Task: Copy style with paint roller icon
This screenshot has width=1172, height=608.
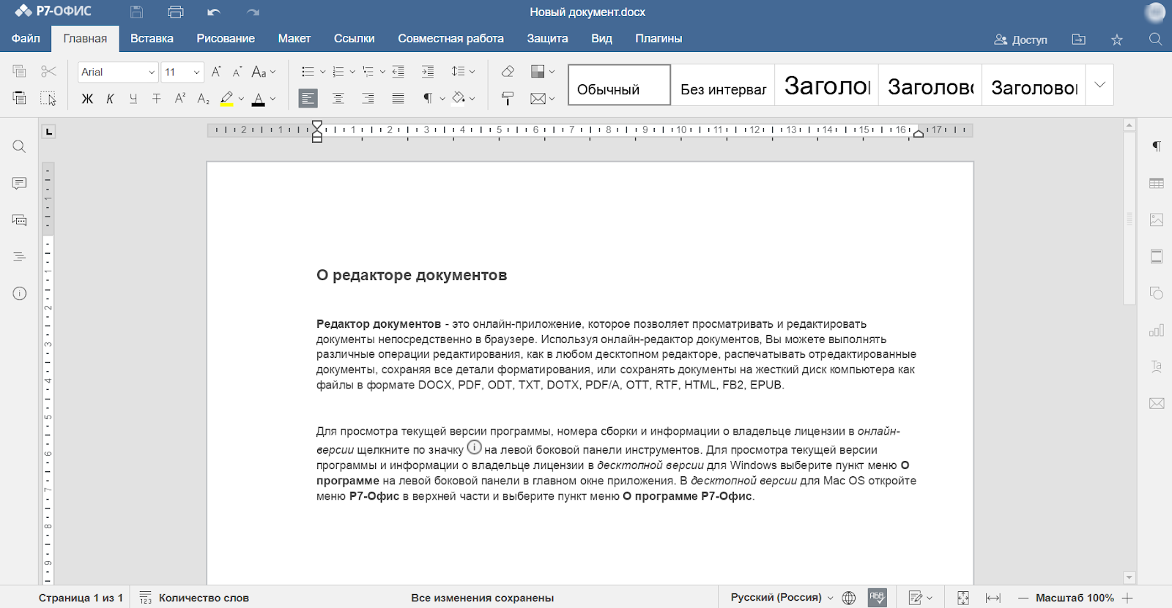Action: point(508,98)
